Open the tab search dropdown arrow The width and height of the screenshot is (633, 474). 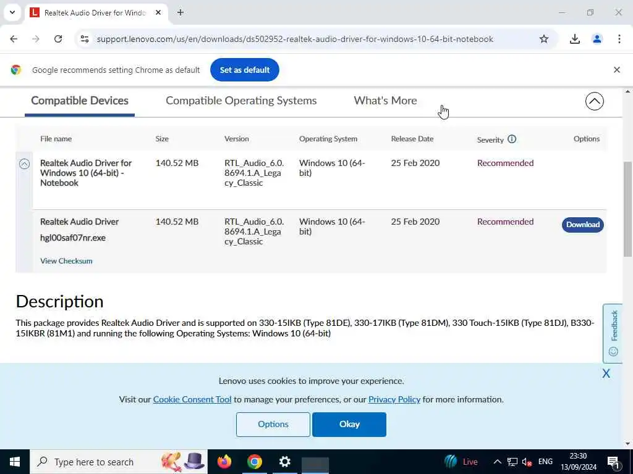(x=12, y=12)
